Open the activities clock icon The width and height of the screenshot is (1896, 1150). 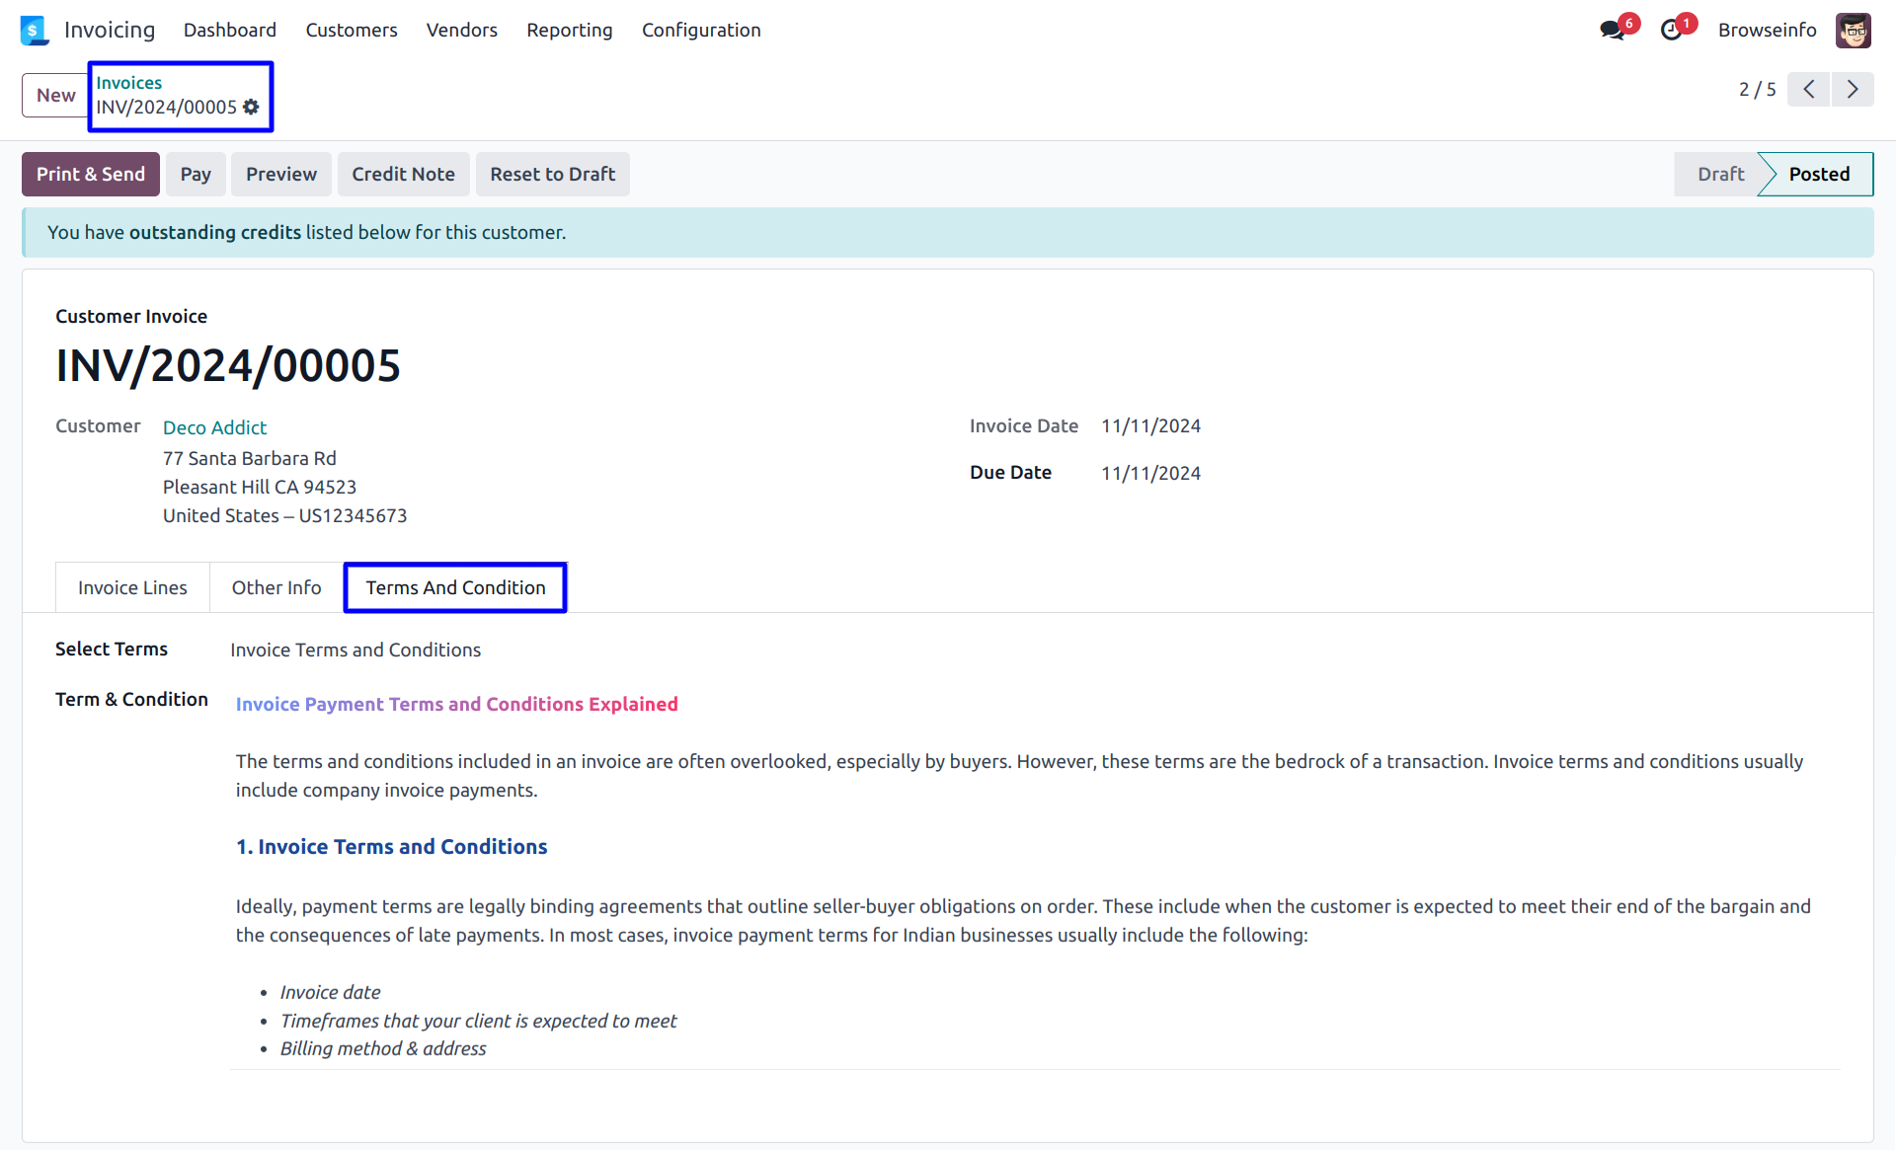[1671, 31]
